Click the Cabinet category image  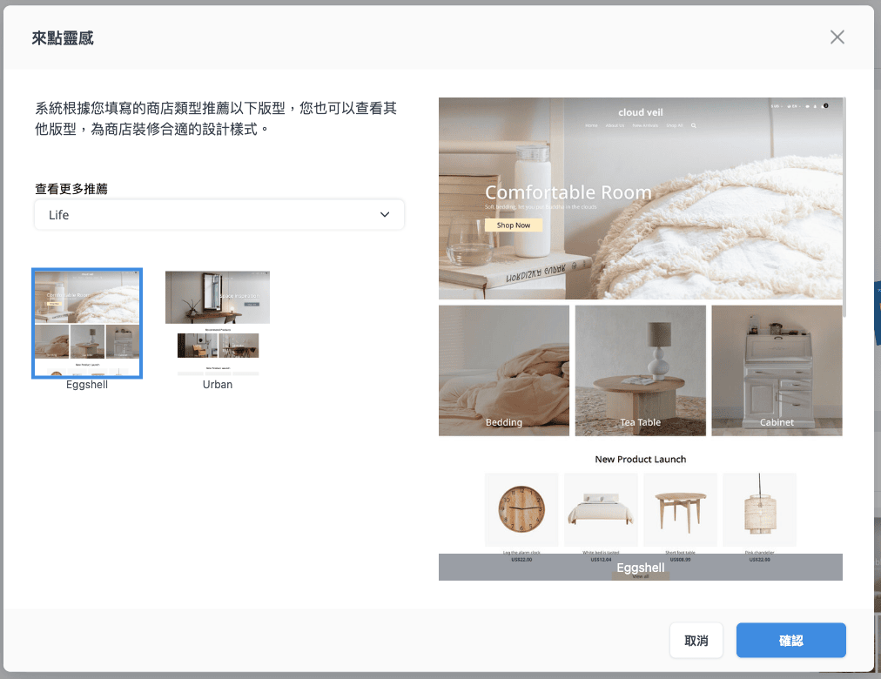(777, 370)
